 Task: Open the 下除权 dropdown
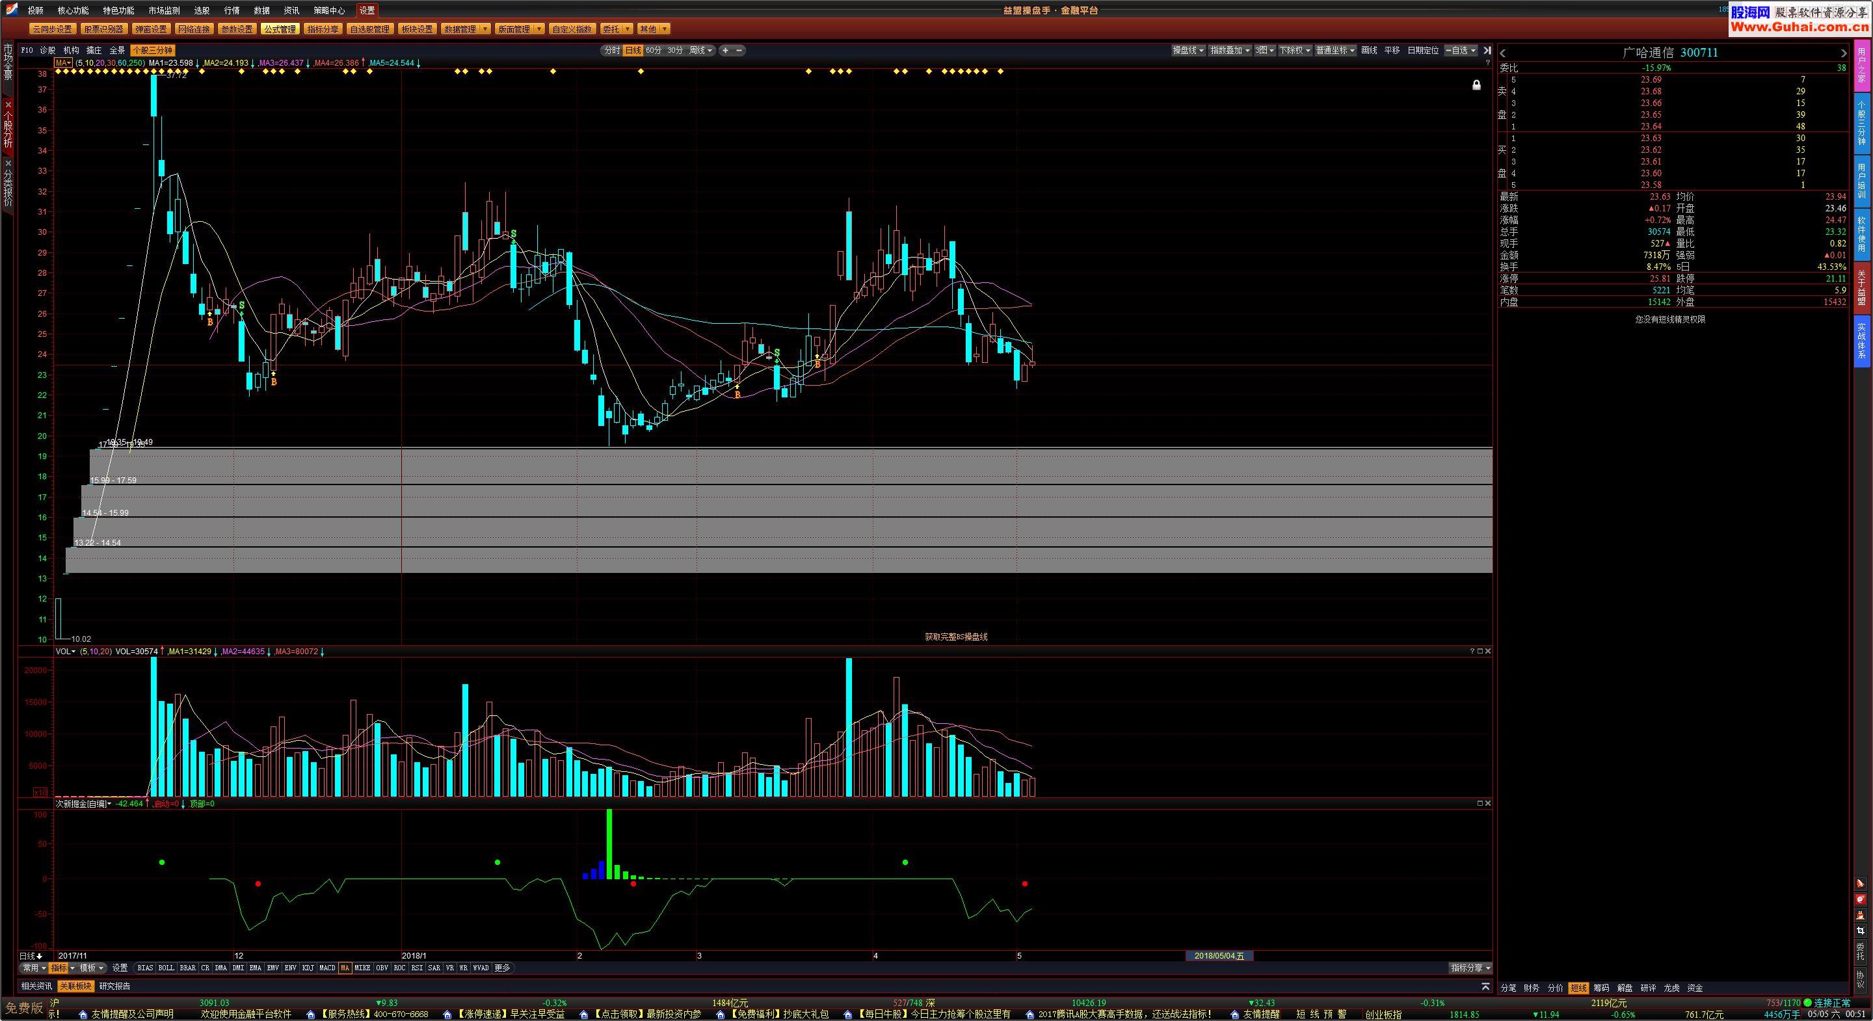(1295, 50)
